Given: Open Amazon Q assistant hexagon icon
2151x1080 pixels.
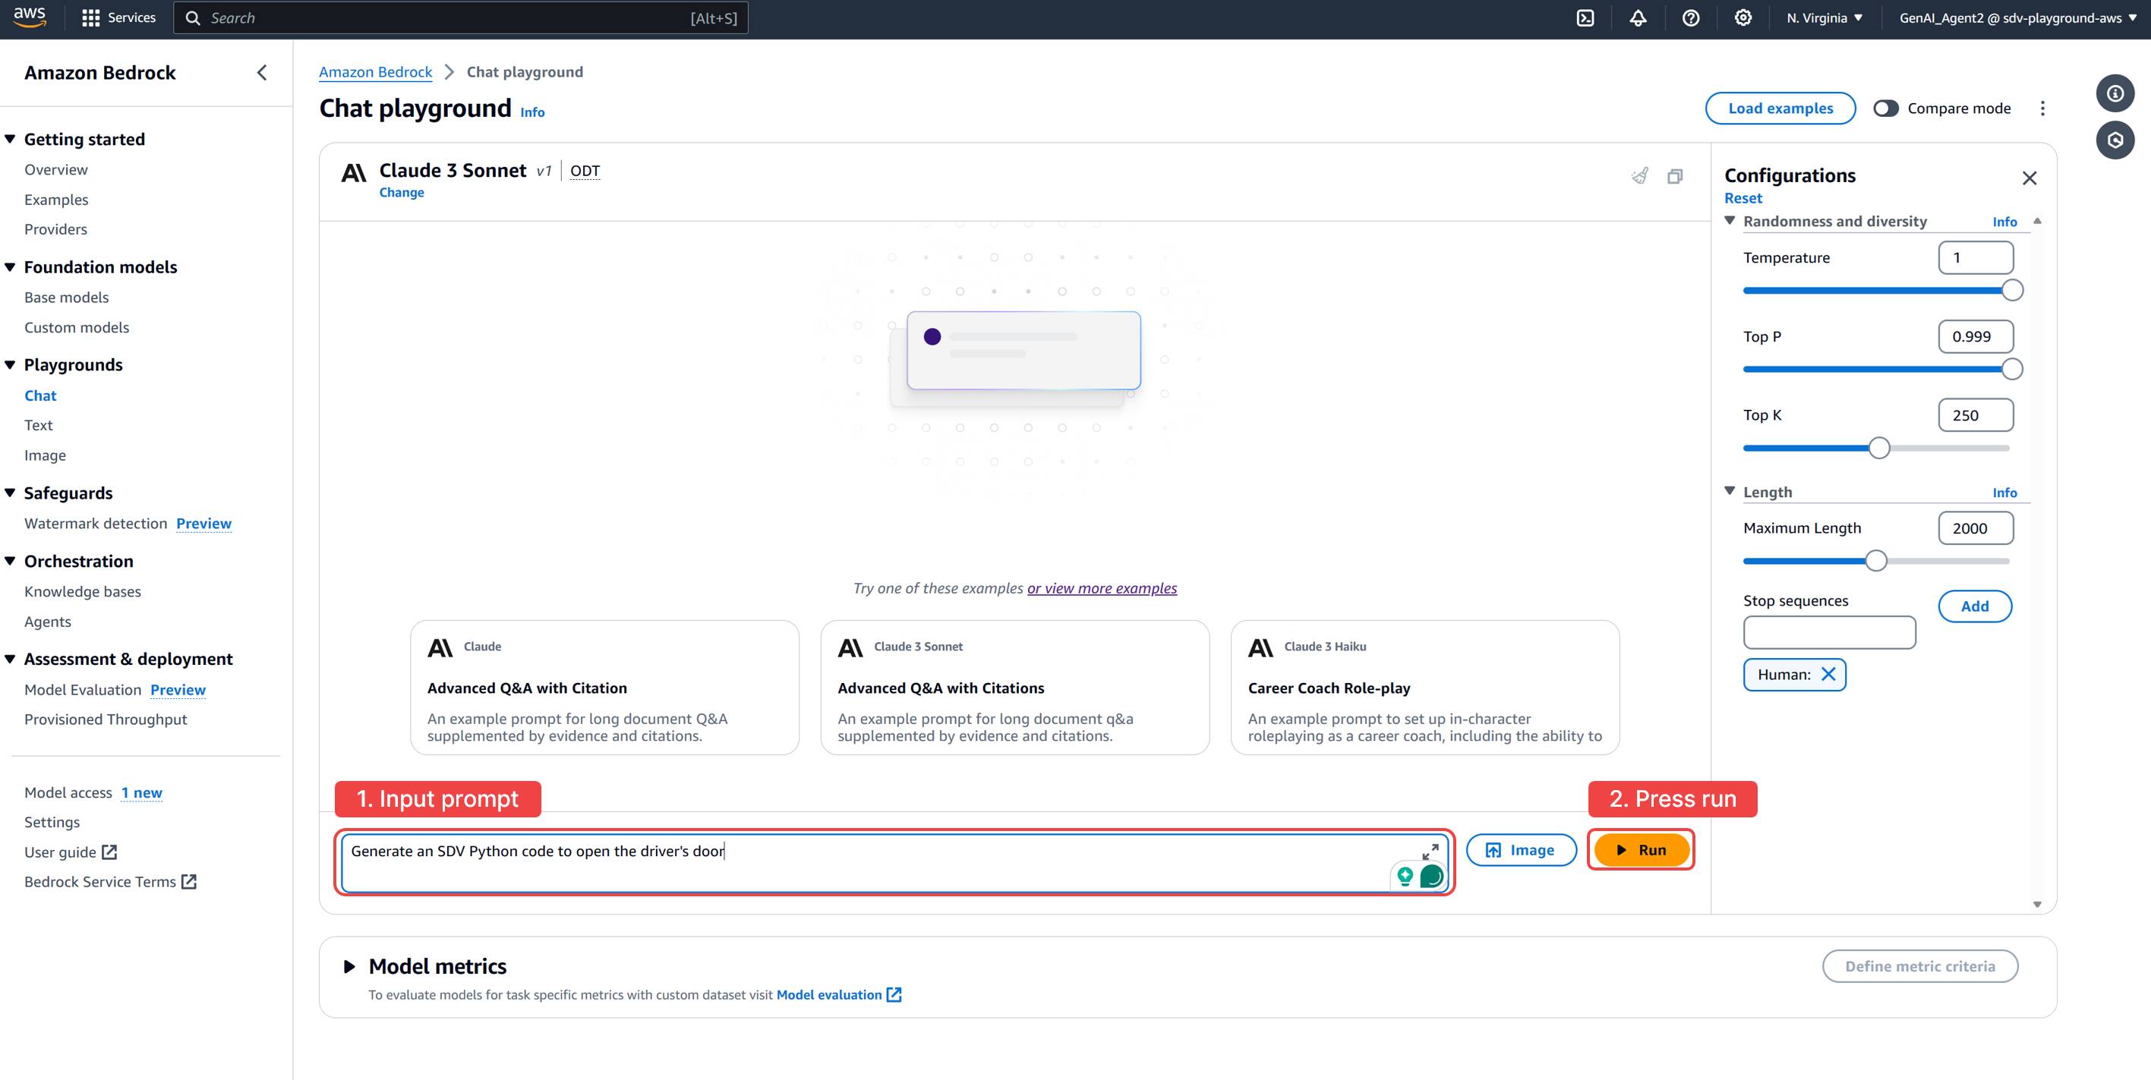Looking at the screenshot, I should click(2116, 140).
